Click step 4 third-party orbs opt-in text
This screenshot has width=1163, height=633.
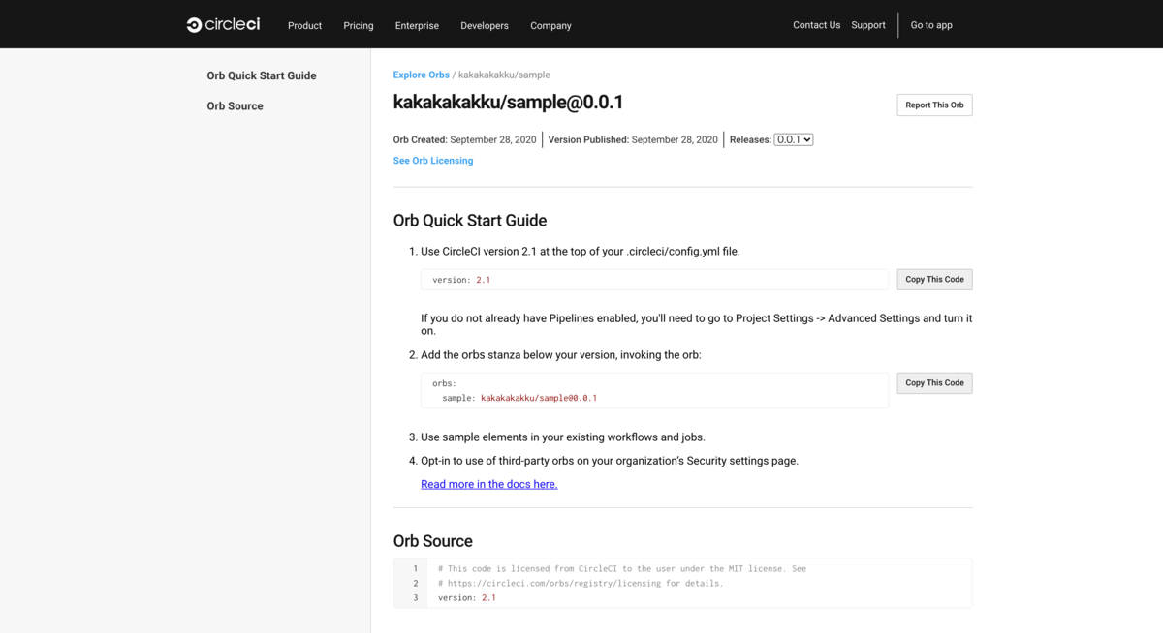click(x=610, y=461)
